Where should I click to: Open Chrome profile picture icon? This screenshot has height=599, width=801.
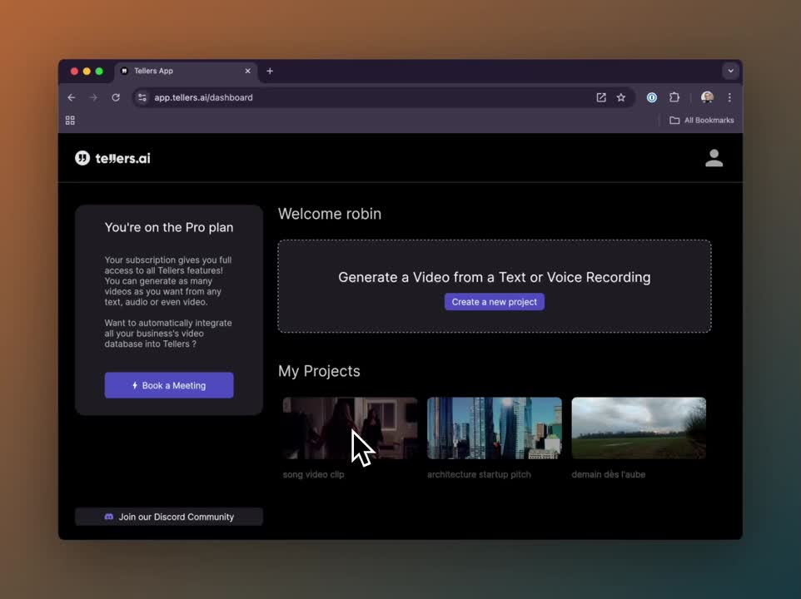[707, 97]
